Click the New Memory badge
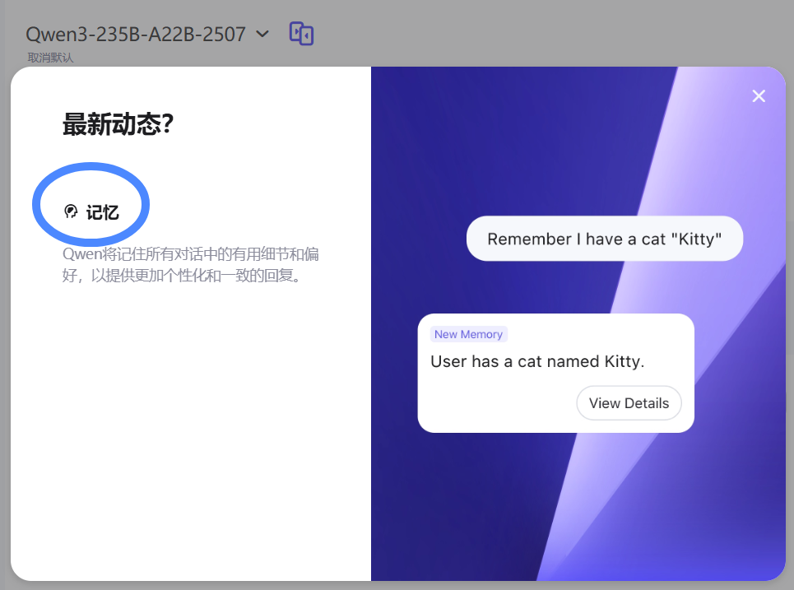 [x=468, y=334]
